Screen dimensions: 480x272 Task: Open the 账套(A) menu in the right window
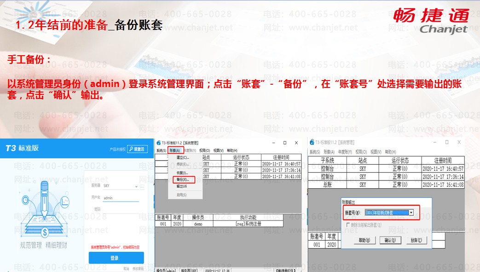coord(329,152)
